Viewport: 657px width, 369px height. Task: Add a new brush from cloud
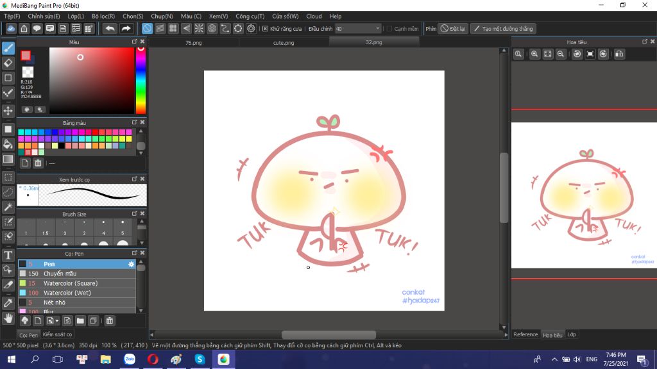point(25,321)
